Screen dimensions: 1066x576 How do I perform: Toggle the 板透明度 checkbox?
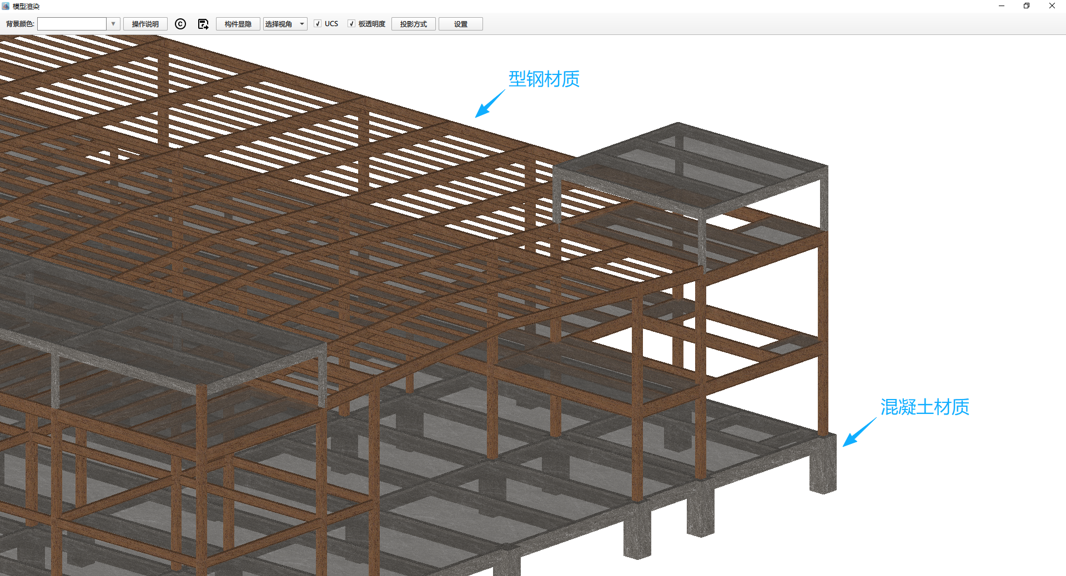pos(351,24)
